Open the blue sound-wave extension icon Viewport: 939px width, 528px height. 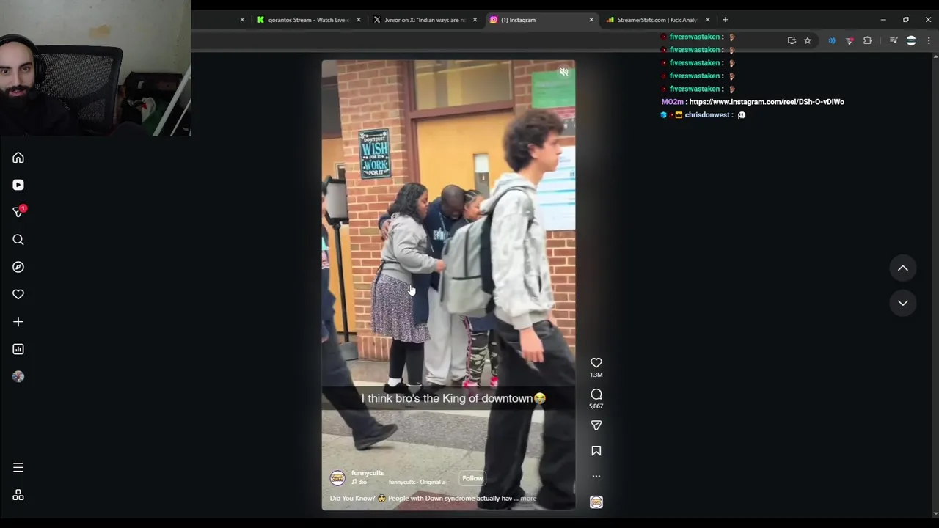pyautogui.click(x=831, y=41)
